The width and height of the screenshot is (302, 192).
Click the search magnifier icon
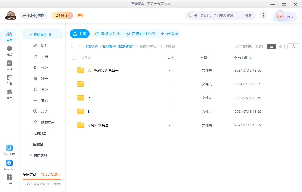point(190,15)
